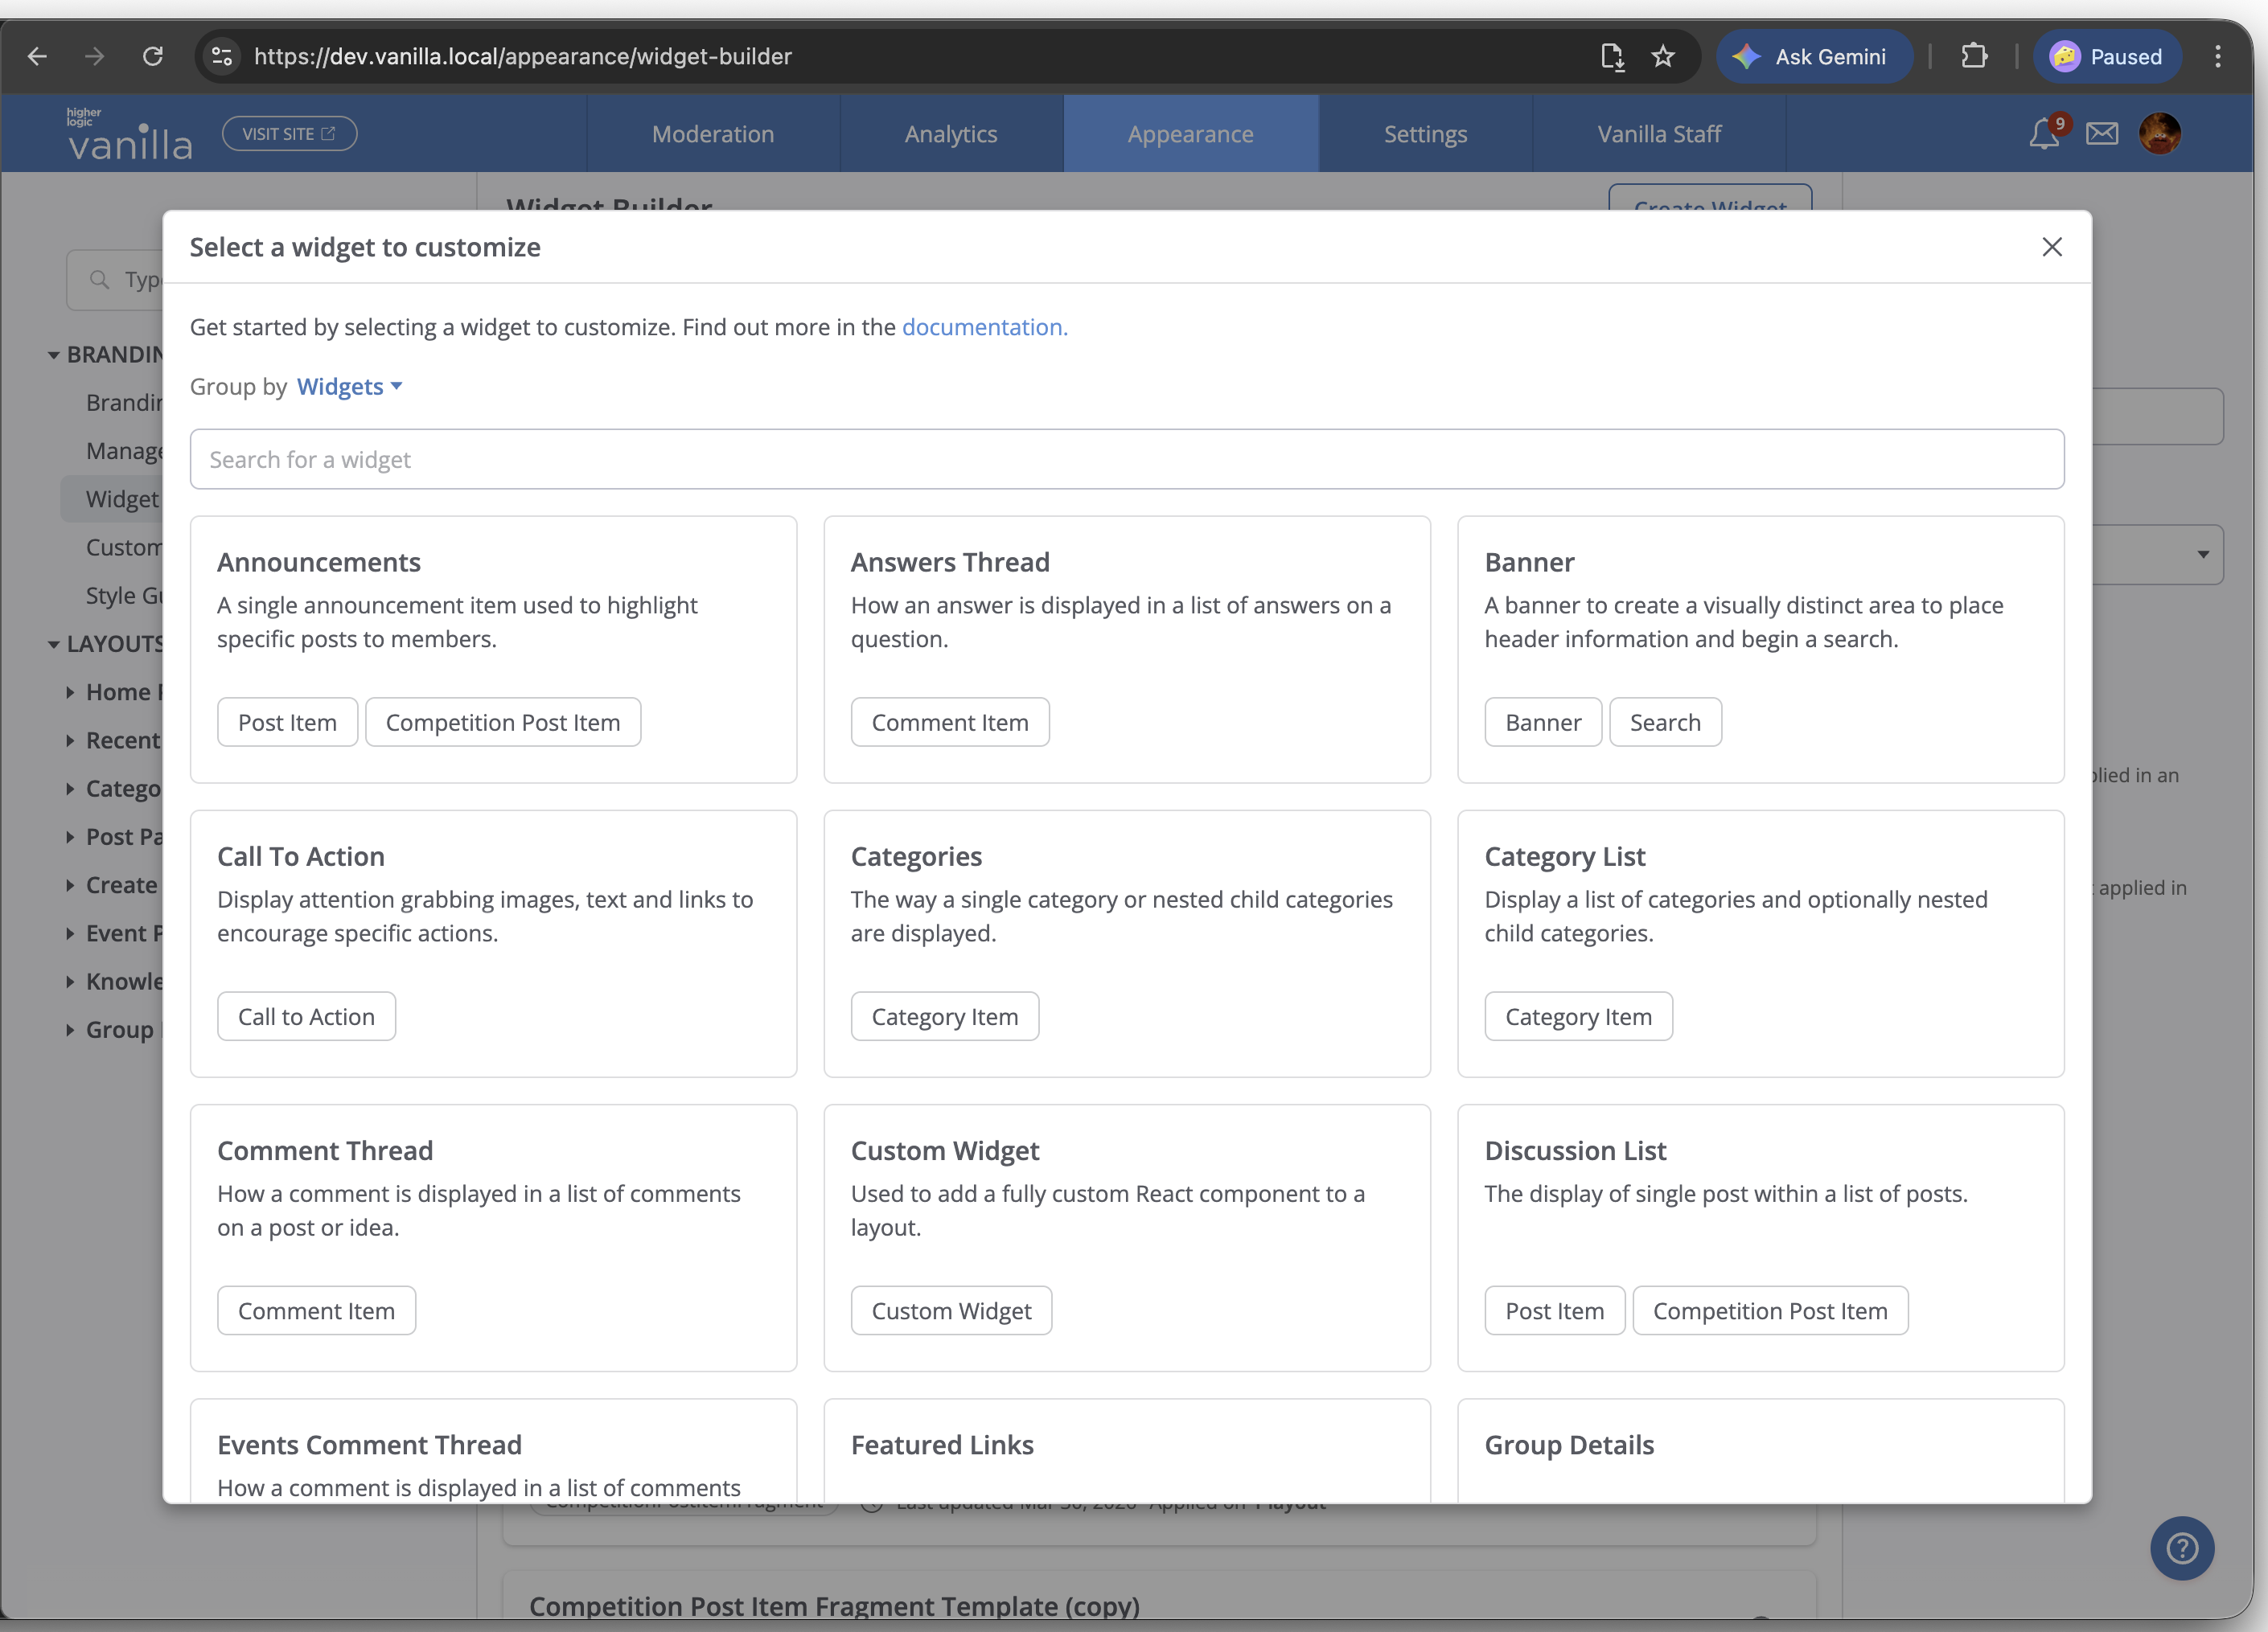Open the Analytics tab
The image size is (2268, 1632).
pos(951,134)
